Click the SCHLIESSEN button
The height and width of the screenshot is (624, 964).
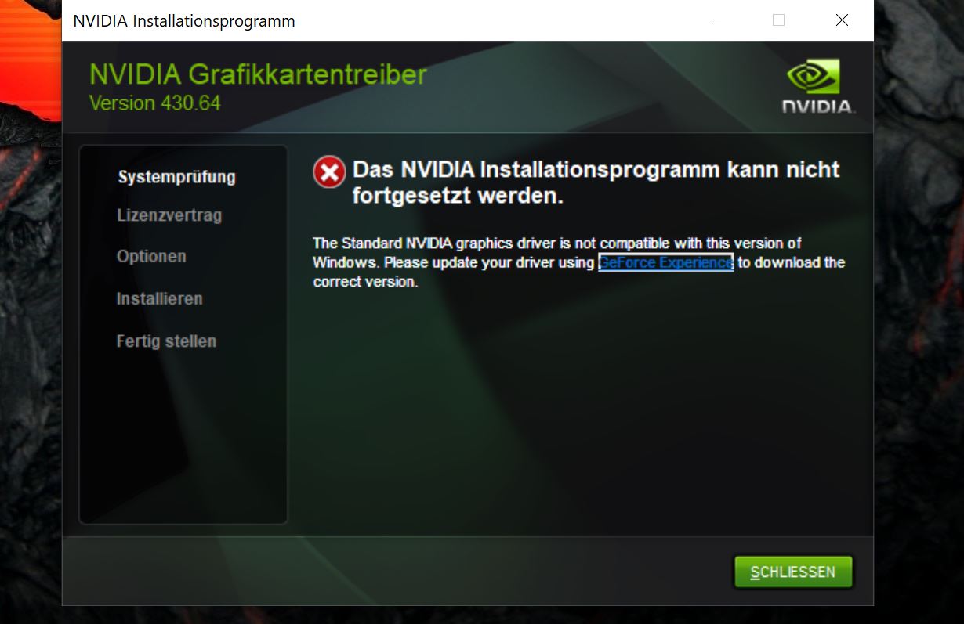coord(793,572)
